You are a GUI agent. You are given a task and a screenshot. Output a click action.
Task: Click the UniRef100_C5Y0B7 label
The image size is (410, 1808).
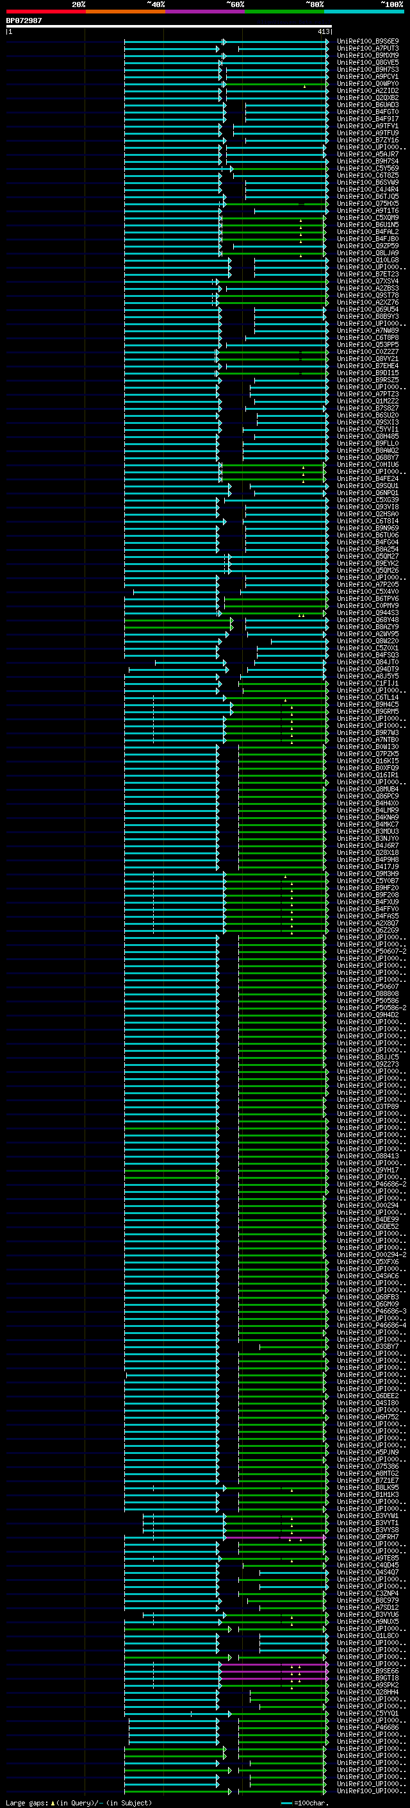click(x=368, y=881)
